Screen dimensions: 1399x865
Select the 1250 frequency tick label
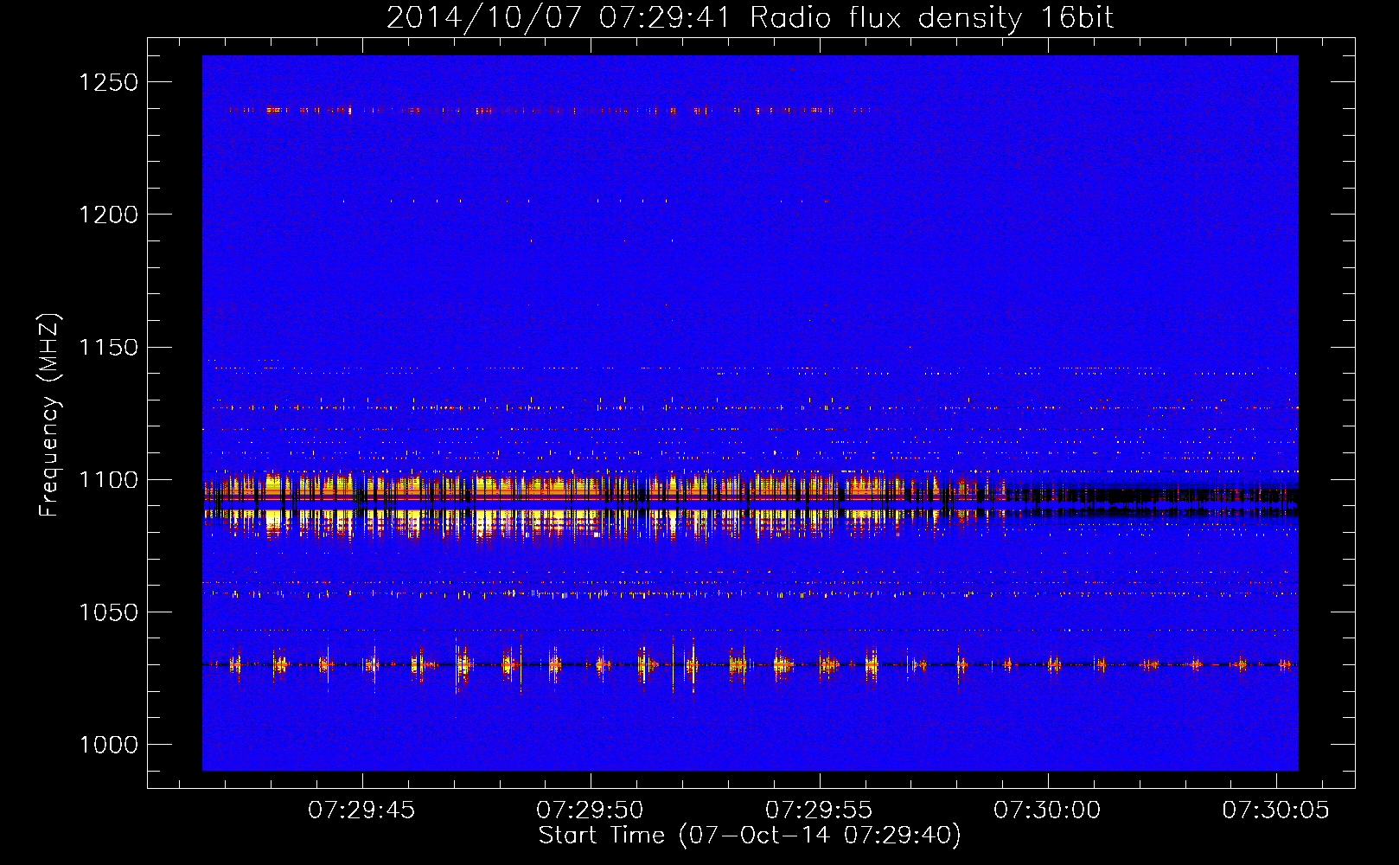[x=108, y=82]
